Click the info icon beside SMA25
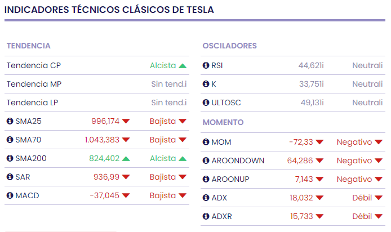 click(x=10, y=121)
